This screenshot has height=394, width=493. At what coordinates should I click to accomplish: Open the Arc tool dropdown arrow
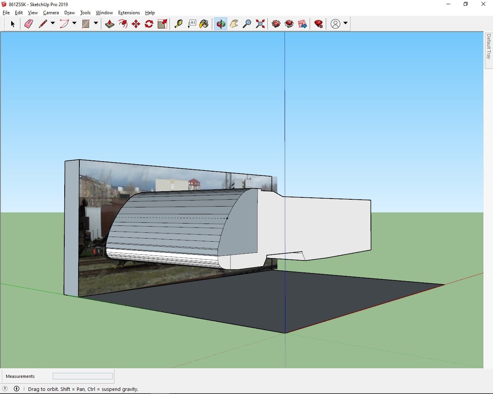pyautogui.click(x=74, y=23)
